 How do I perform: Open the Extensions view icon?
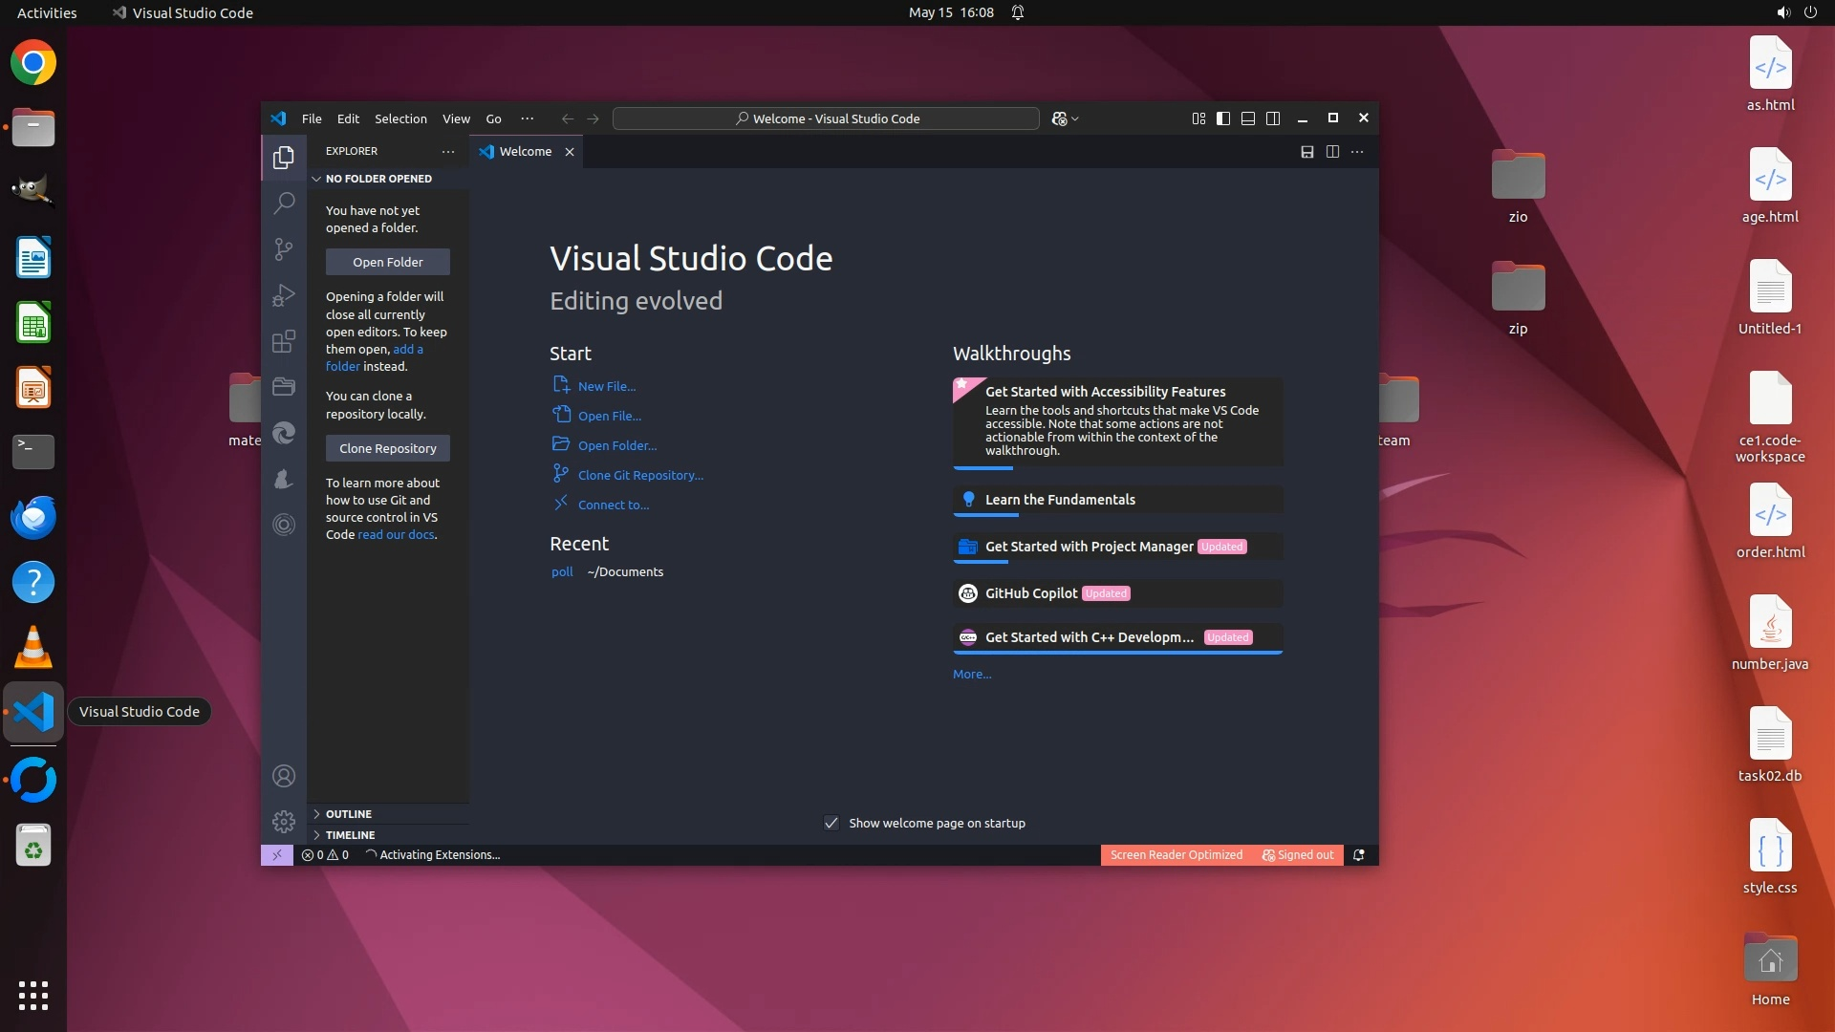point(284,341)
